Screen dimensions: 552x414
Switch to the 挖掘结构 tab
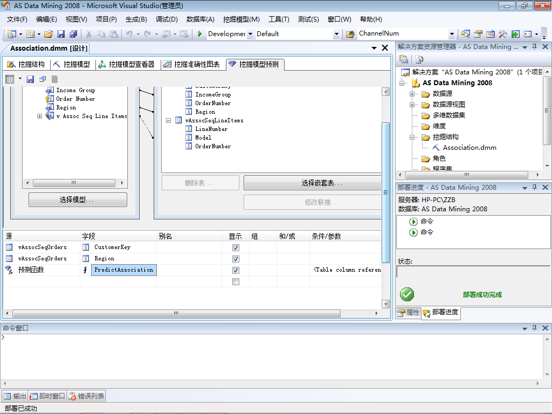point(26,64)
